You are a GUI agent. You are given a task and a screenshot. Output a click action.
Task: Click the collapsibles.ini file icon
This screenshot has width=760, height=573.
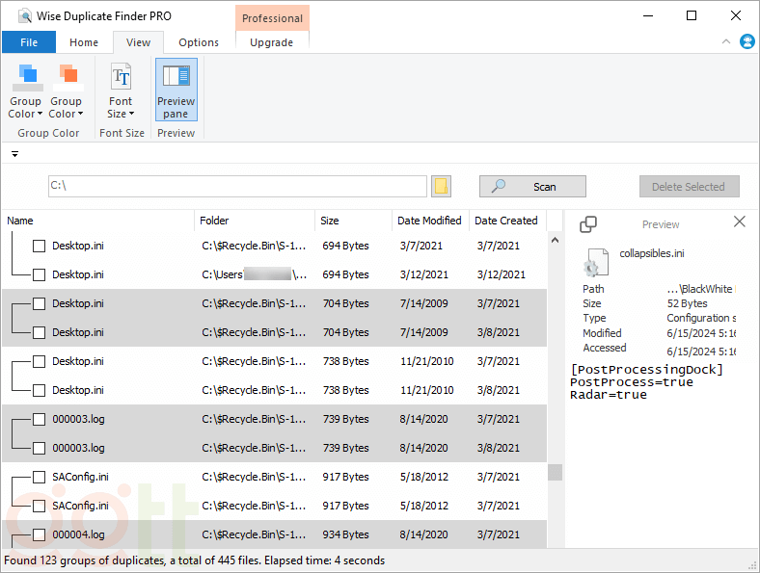(x=593, y=262)
